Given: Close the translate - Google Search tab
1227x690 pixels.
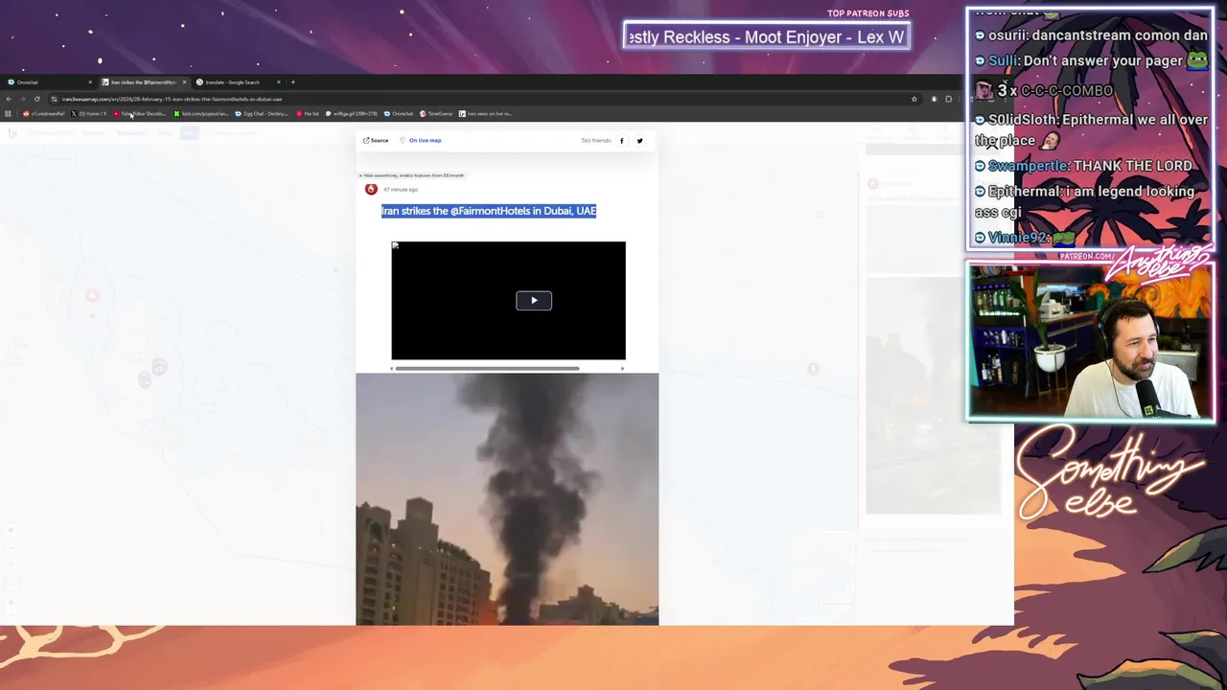Looking at the screenshot, I should point(279,82).
